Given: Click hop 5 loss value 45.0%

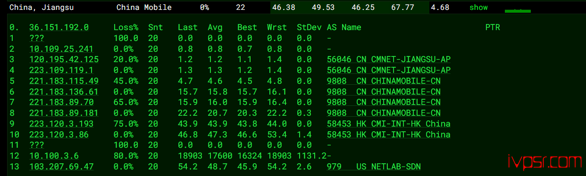Looking at the screenshot, I should (126, 81).
